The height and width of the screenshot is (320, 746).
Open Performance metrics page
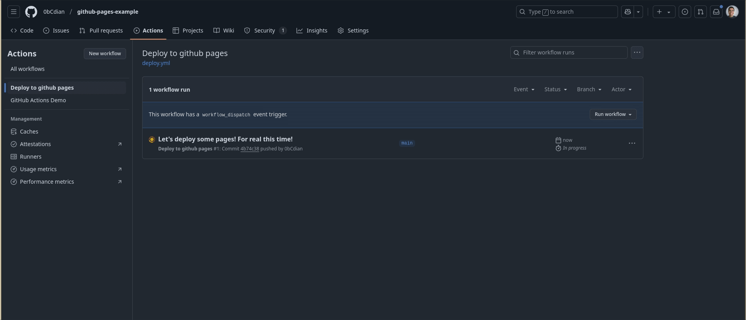[67, 182]
